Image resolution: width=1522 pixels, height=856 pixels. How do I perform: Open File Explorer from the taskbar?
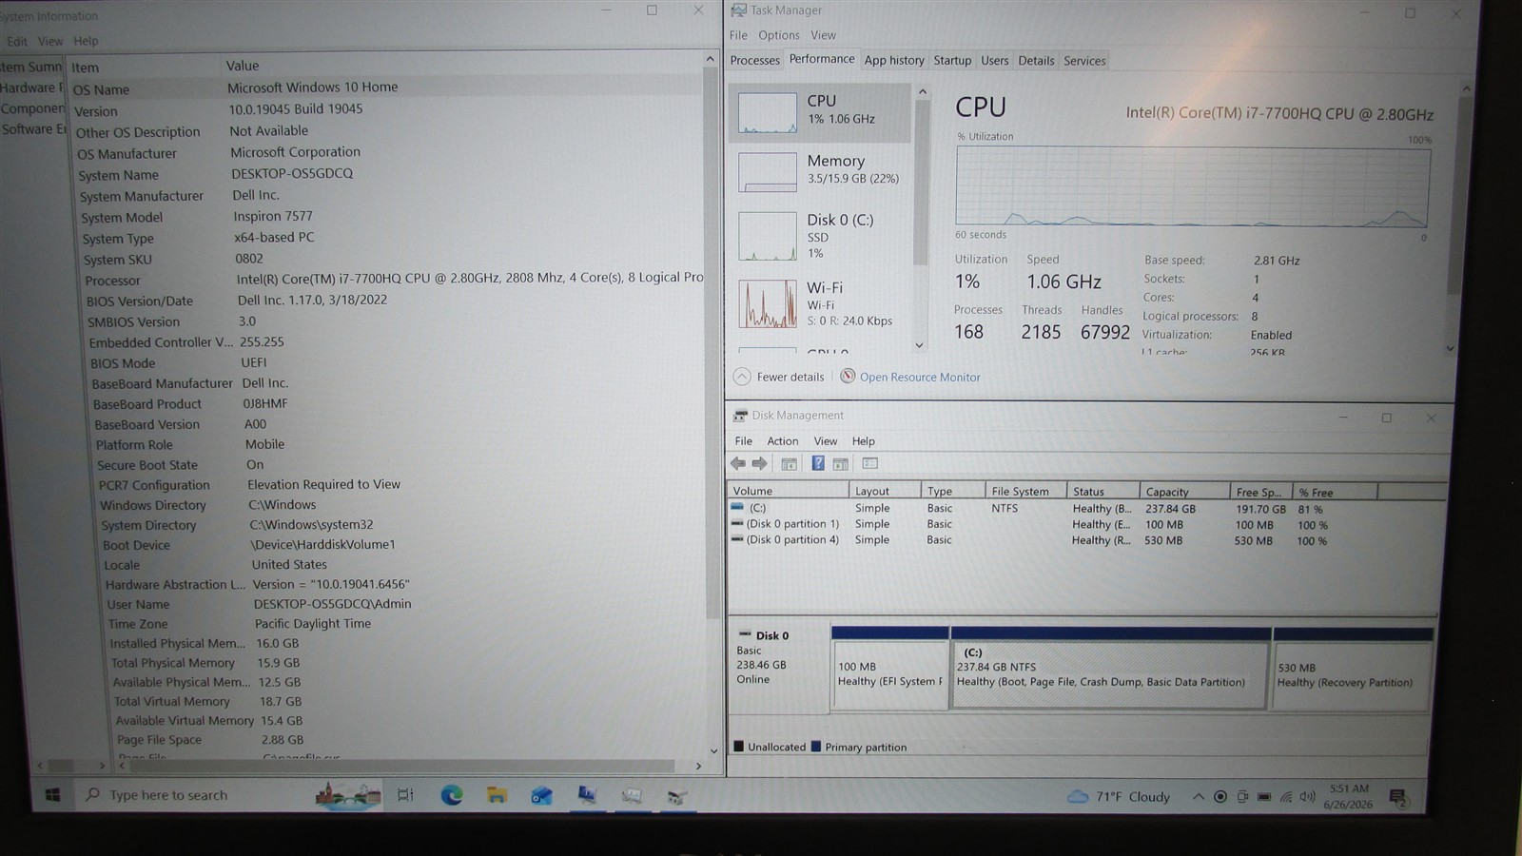(497, 795)
